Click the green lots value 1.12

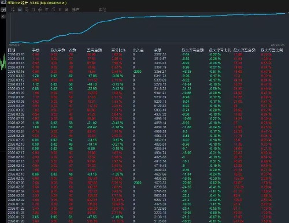pos(36,84)
